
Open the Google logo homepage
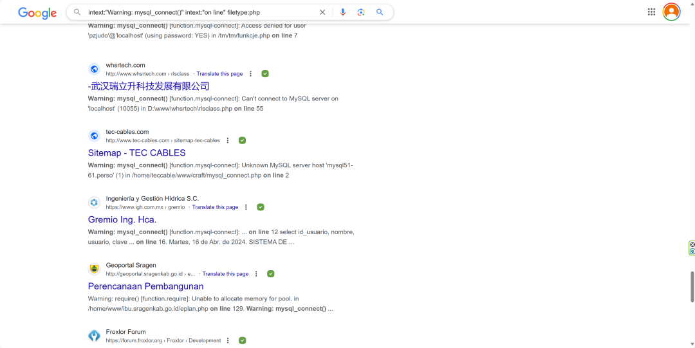tap(37, 13)
